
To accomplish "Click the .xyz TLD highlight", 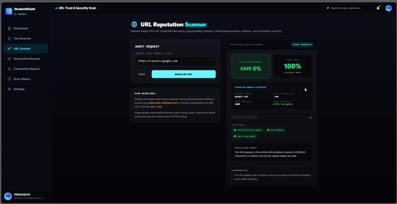I will point(152,107).
